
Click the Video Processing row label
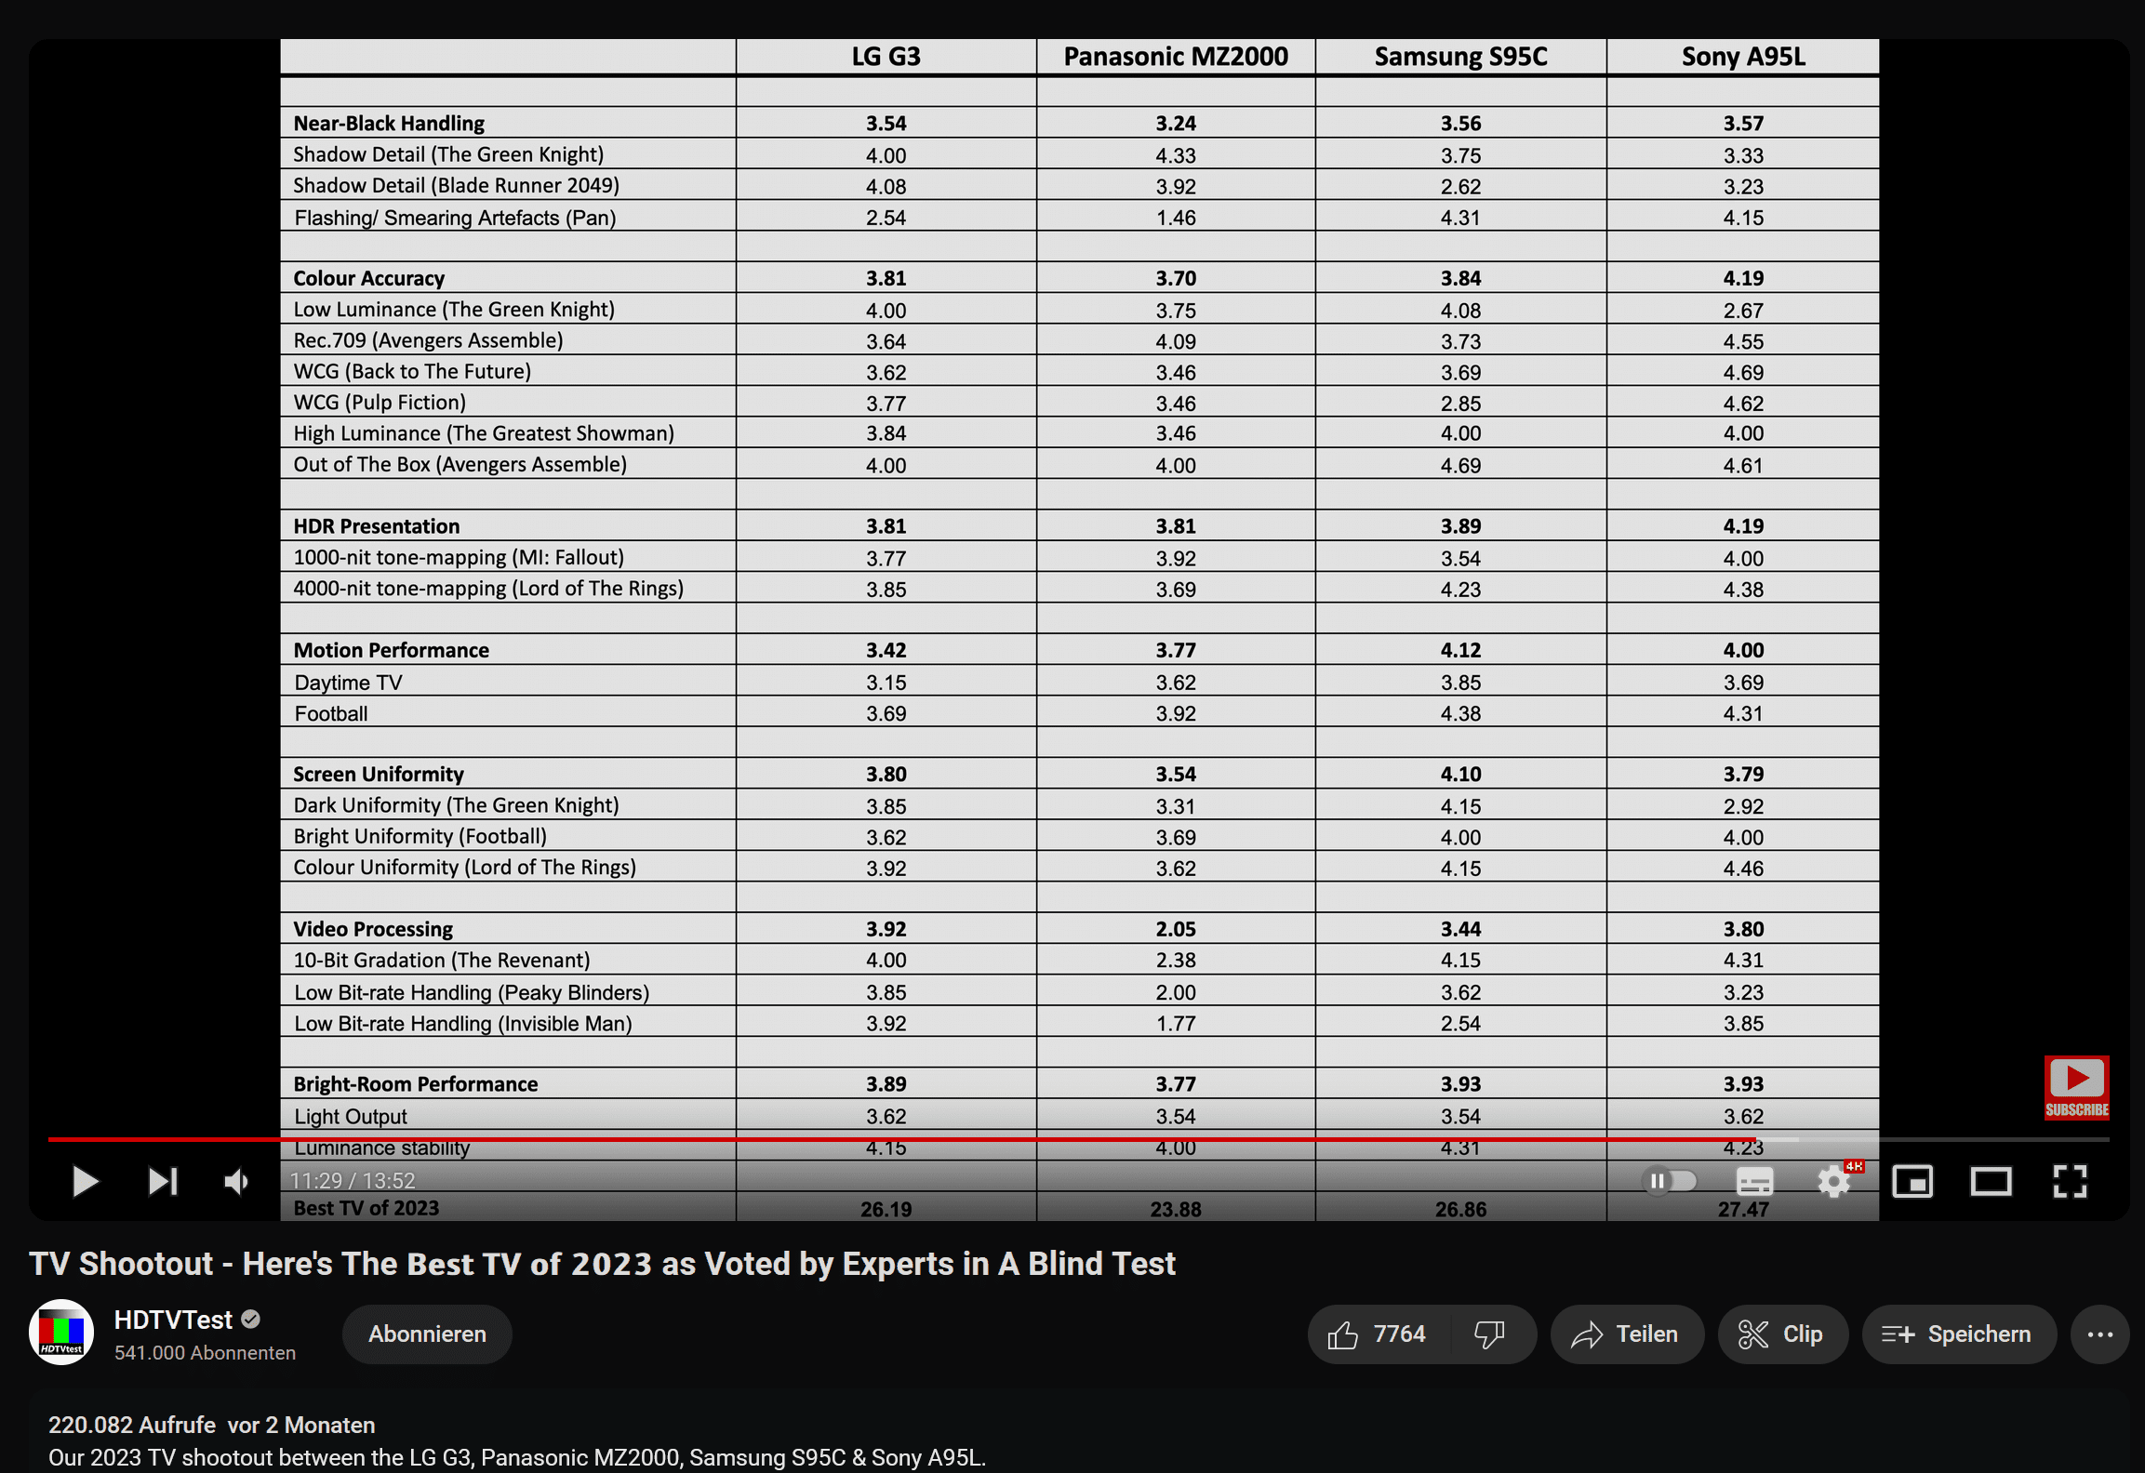pos(373,928)
